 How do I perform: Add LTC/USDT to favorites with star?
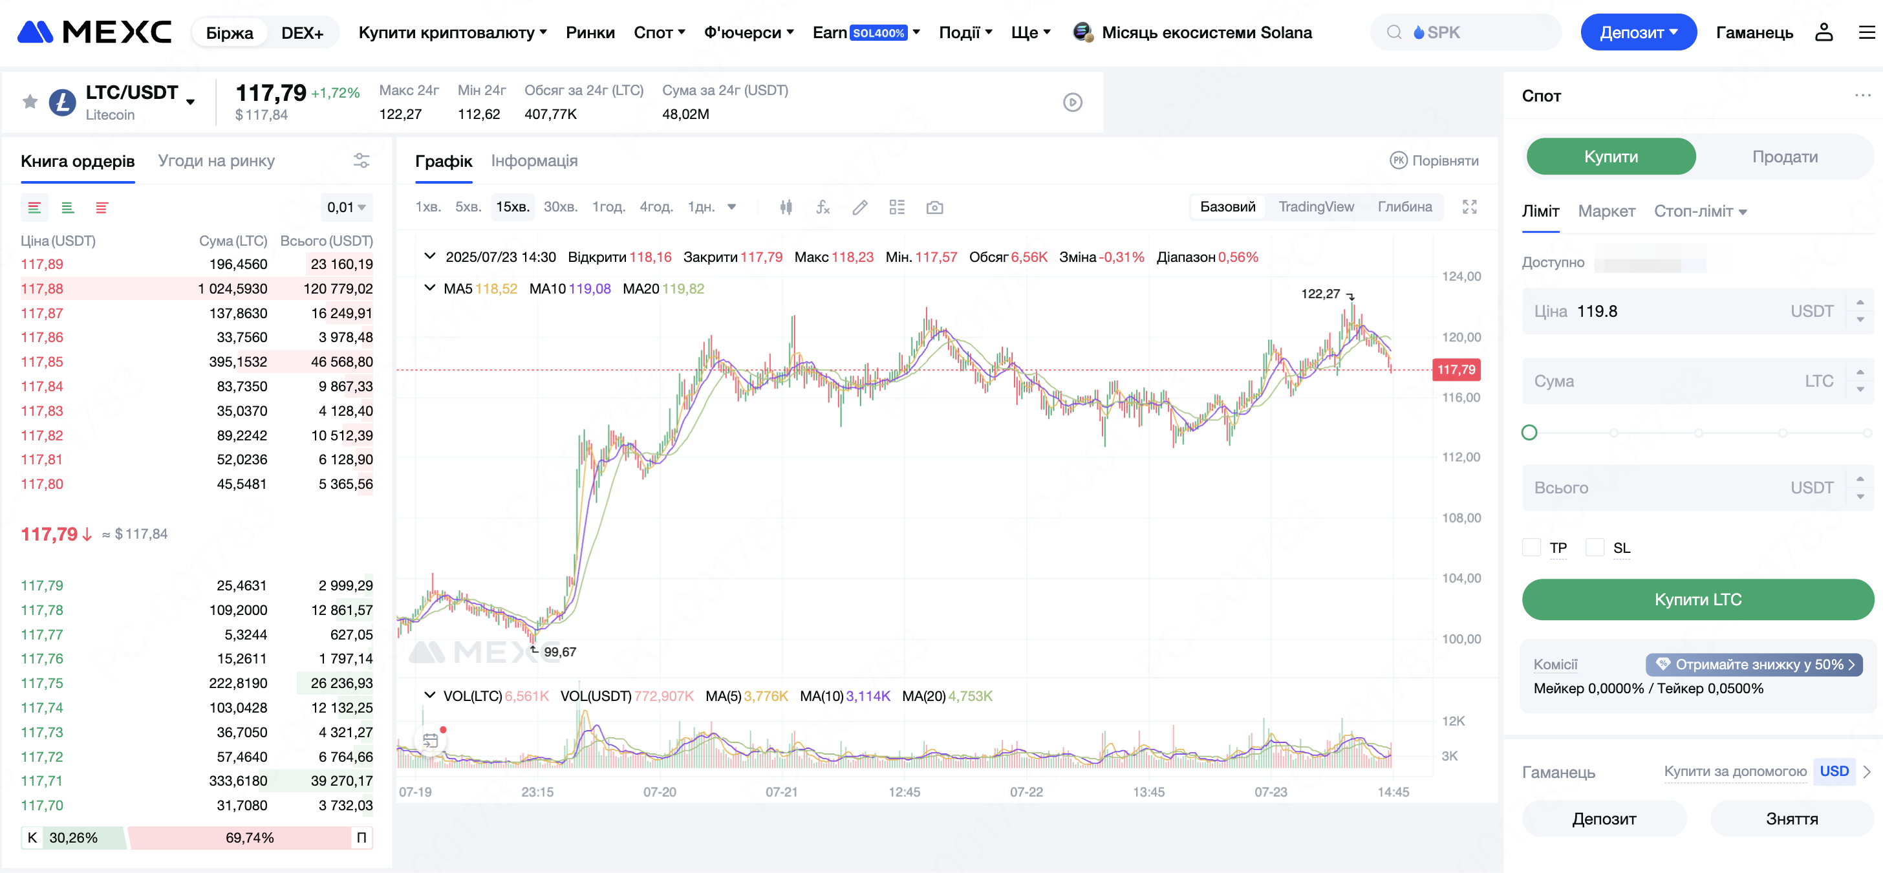click(x=30, y=102)
